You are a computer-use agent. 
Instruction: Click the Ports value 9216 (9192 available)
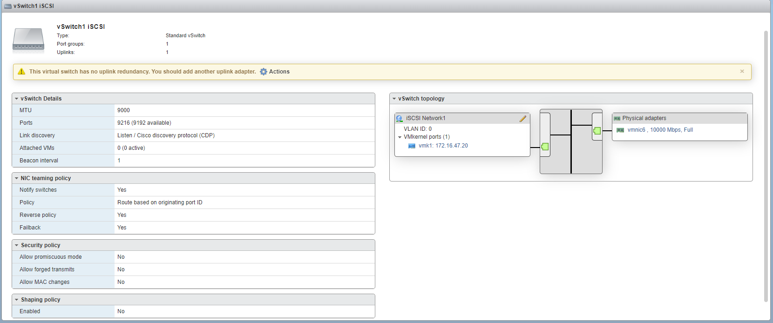click(x=144, y=123)
